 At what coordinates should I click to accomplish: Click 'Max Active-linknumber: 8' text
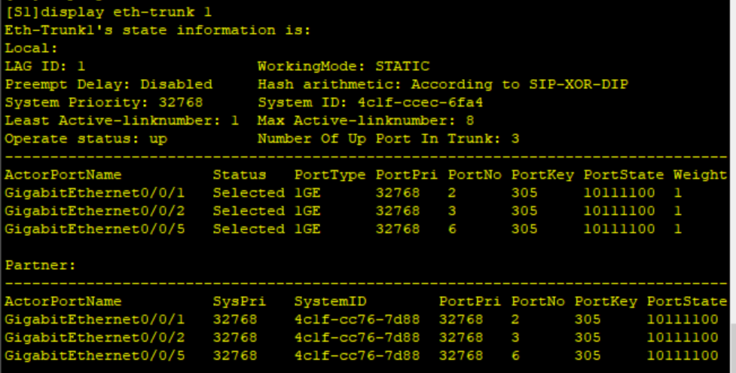tap(365, 121)
